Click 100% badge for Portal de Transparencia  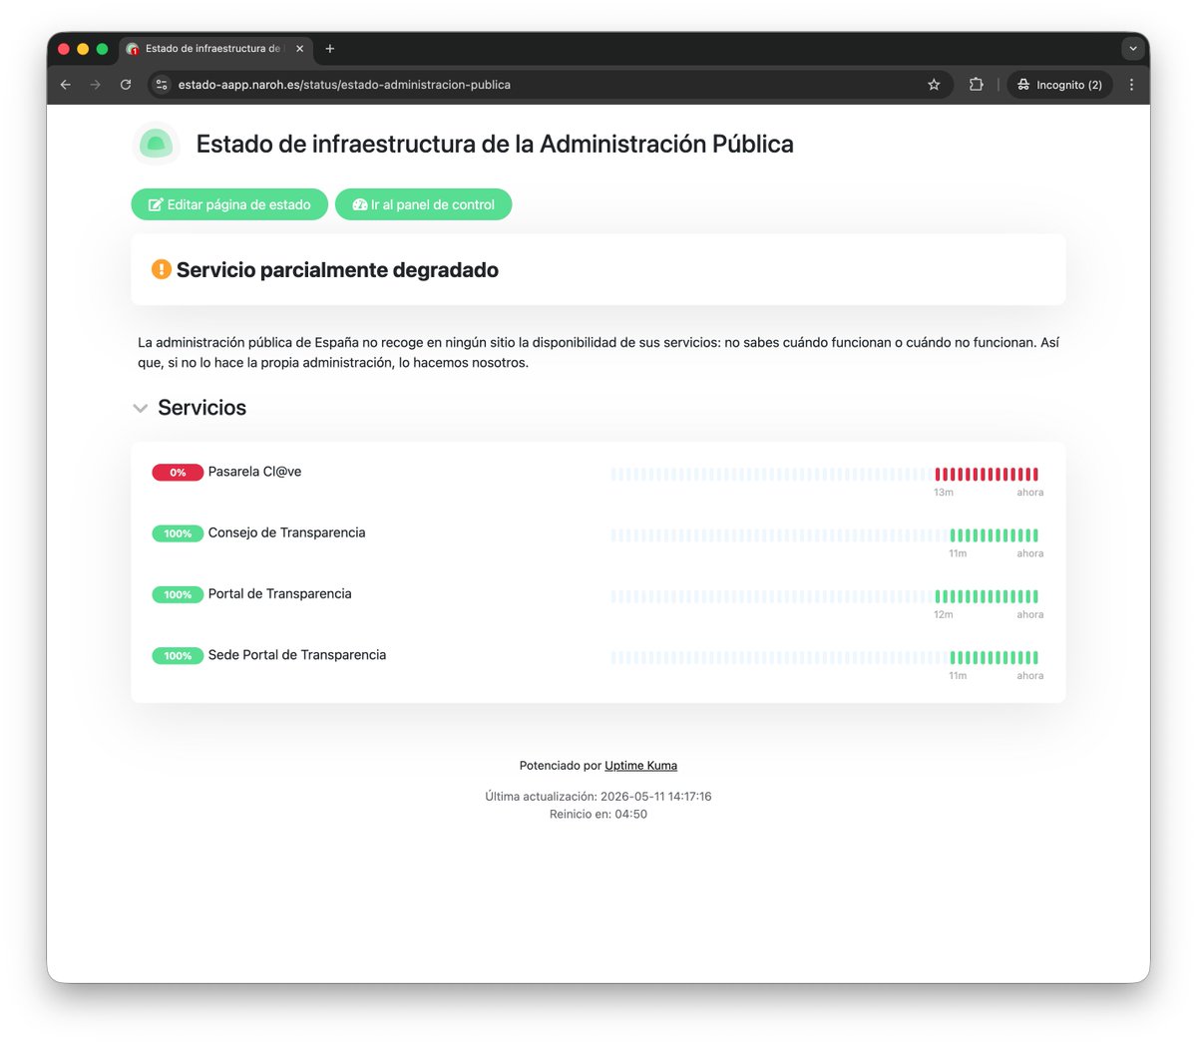(x=178, y=594)
